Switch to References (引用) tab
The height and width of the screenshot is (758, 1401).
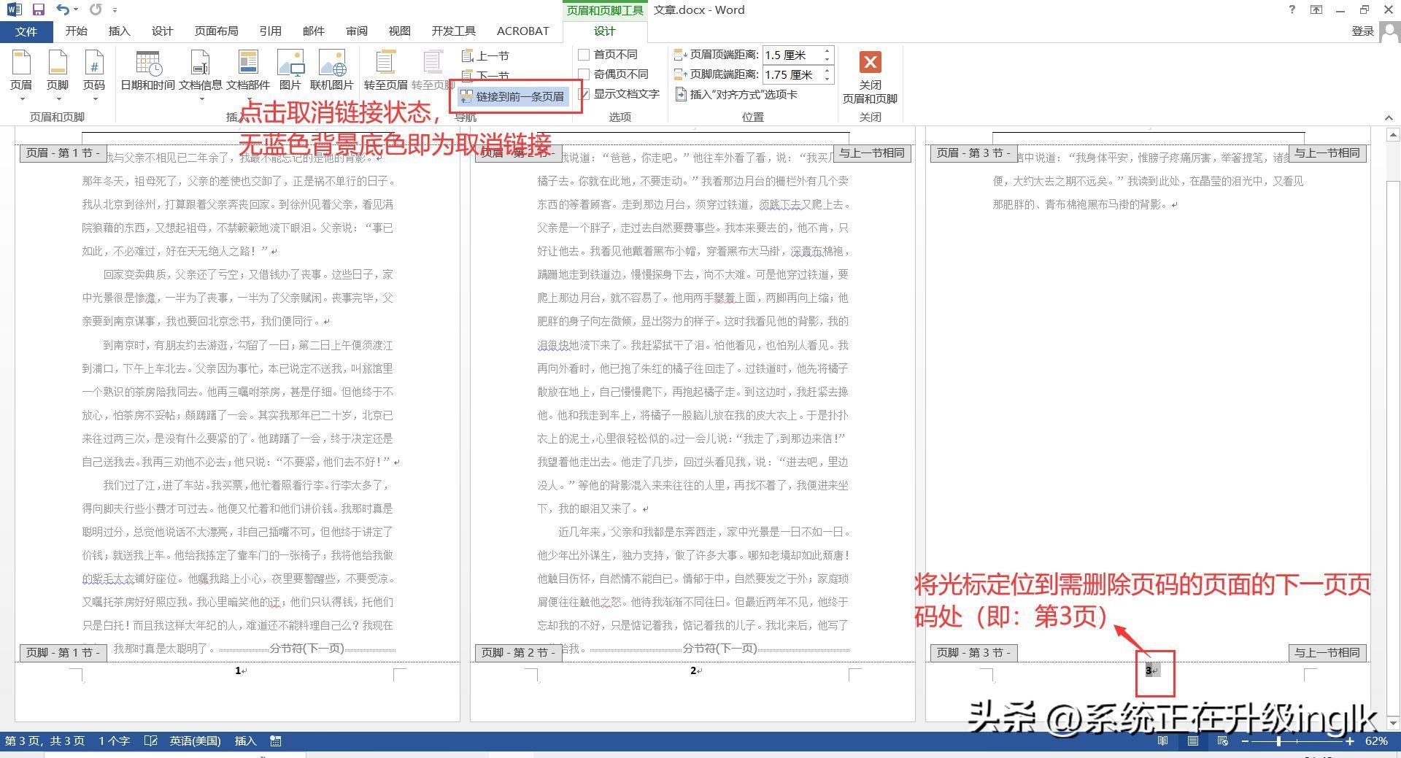pyautogui.click(x=270, y=31)
